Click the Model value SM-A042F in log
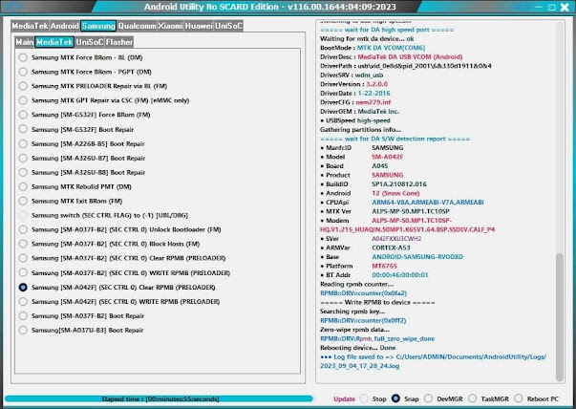This screenshot has width=576, height=409. (388, 157)
